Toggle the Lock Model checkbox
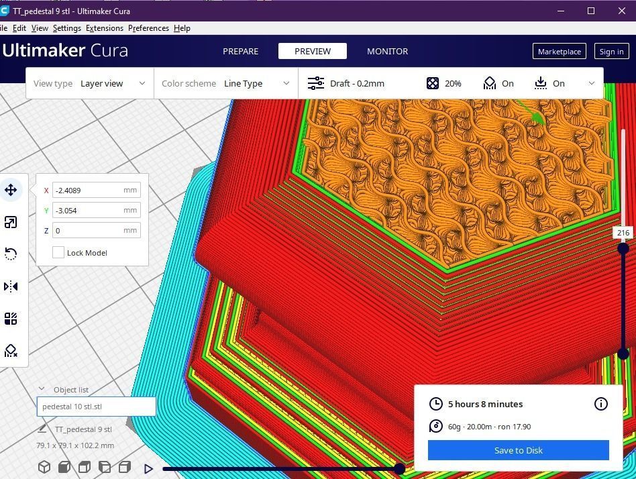The height and width of the screenshot is (479, 636). point(58,252)
